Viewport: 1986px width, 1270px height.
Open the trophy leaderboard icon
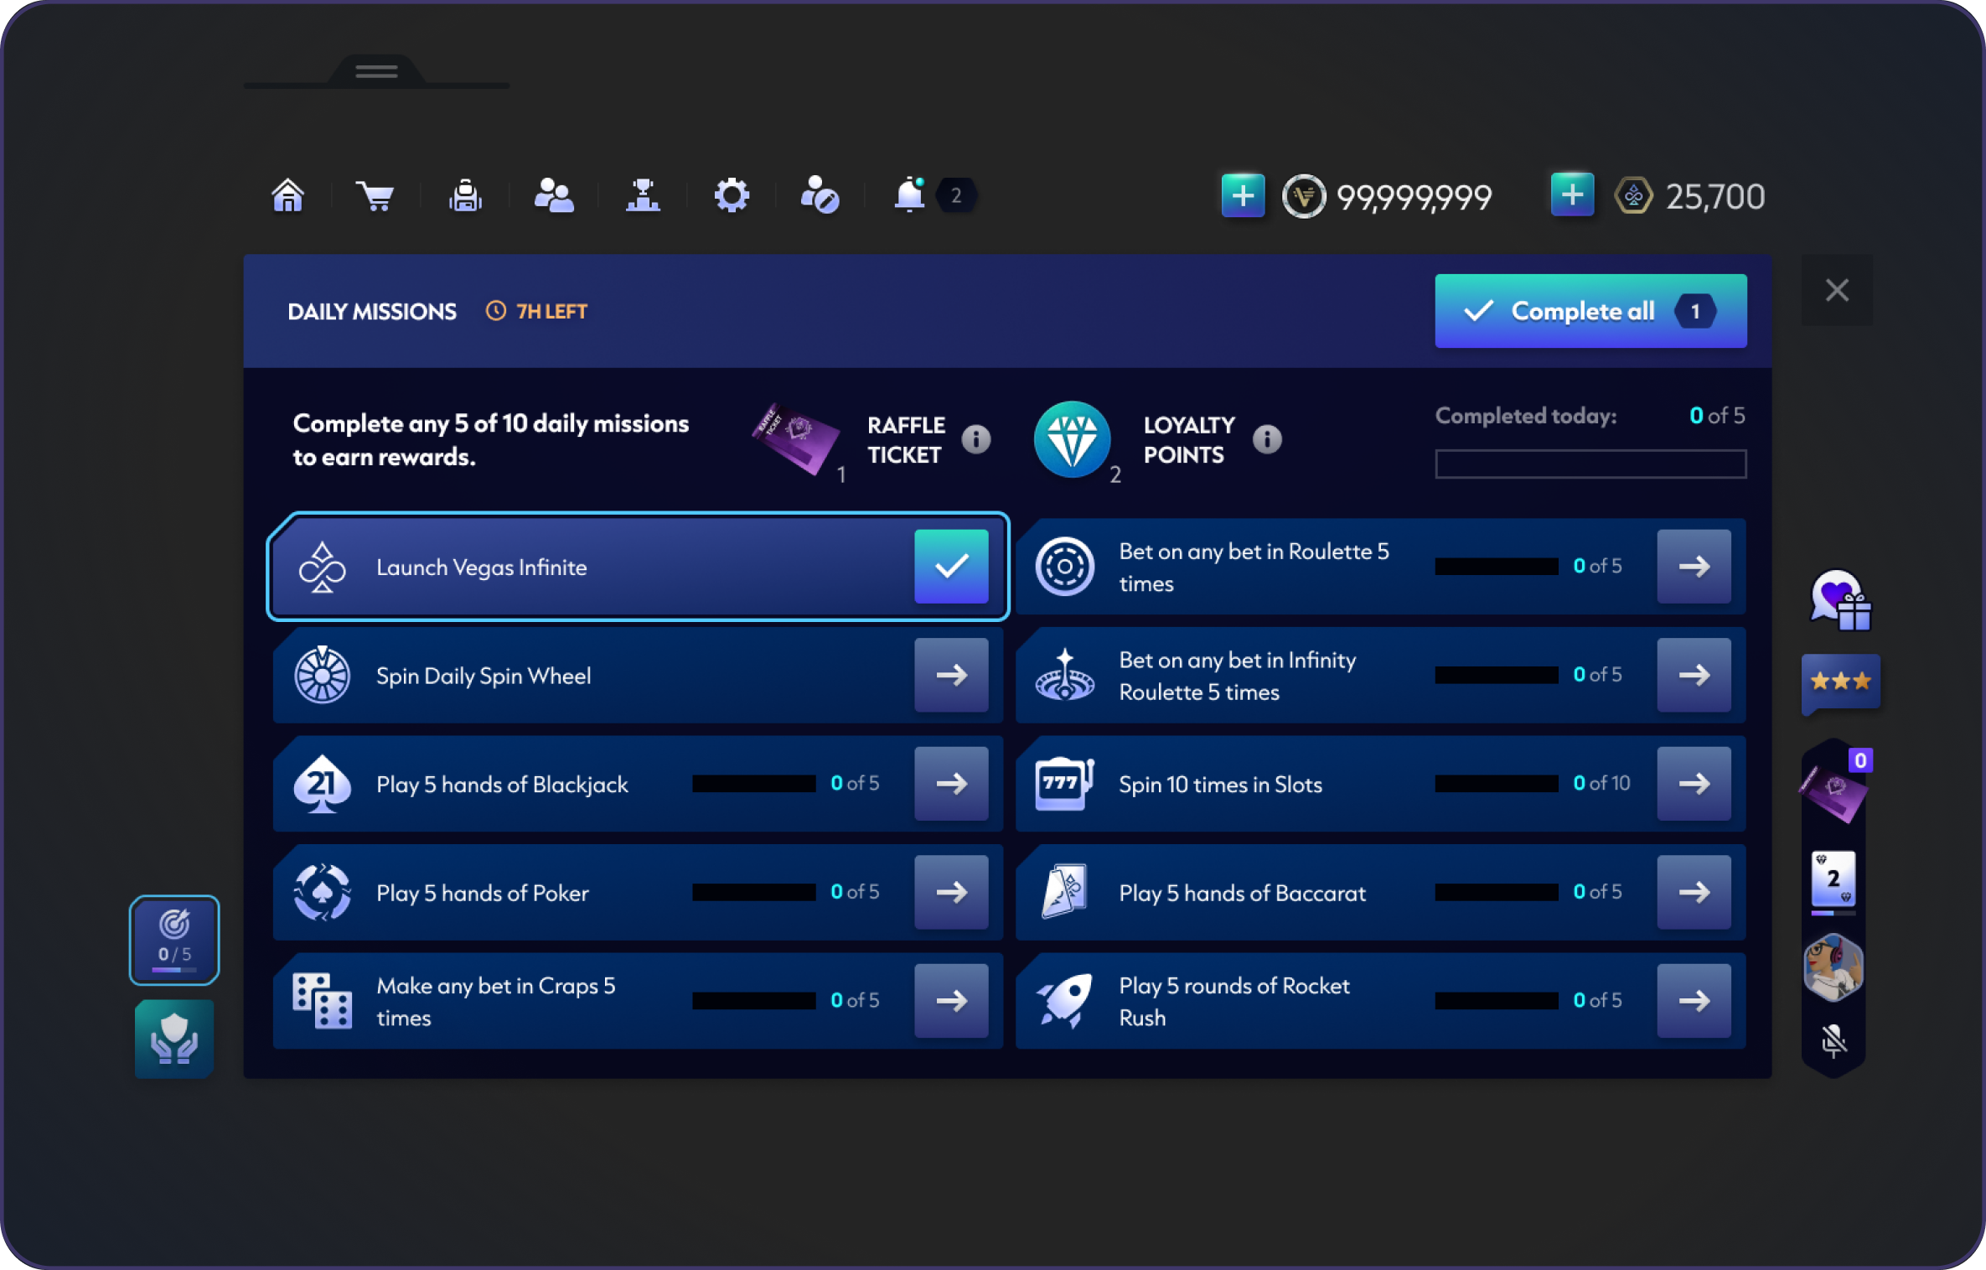pos(643,196)
